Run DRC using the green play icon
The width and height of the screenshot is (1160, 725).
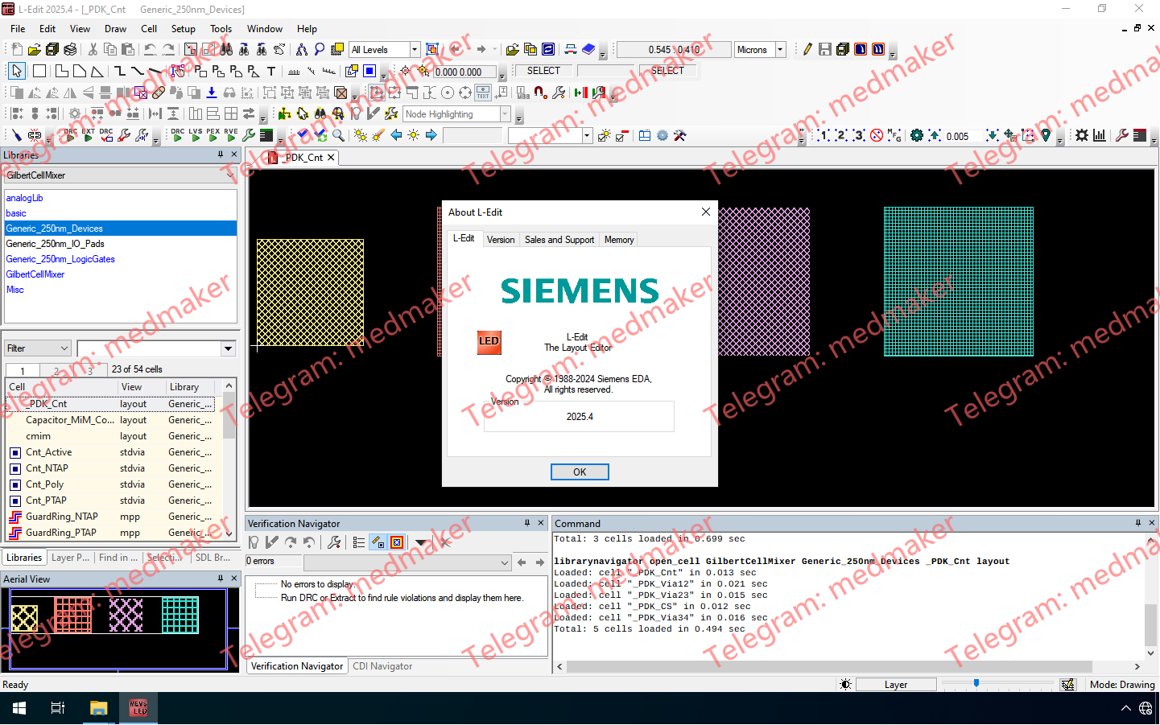click(x=177, y=136)
